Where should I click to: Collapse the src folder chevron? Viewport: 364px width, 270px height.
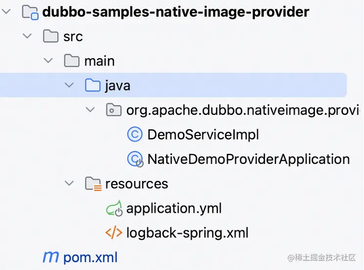[x=27, y=36]
